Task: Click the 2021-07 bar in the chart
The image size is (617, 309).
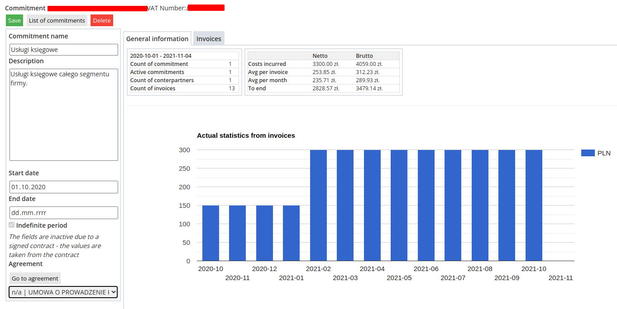Action: [453, 206]
